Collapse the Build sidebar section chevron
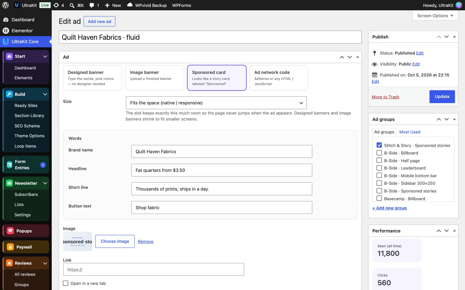Image resolution: width=465 pixels, height=290 pixels. coord(45,94)
